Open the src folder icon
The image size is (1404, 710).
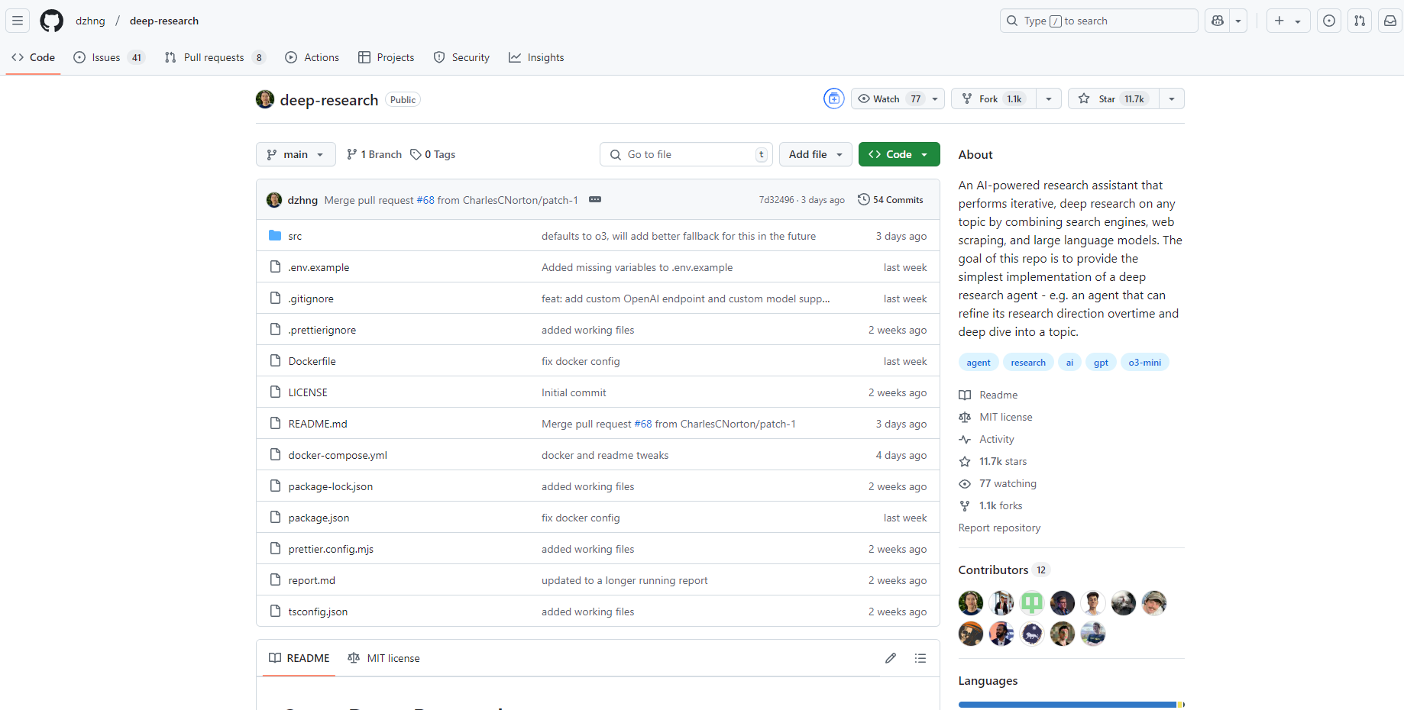click(275, 235)
